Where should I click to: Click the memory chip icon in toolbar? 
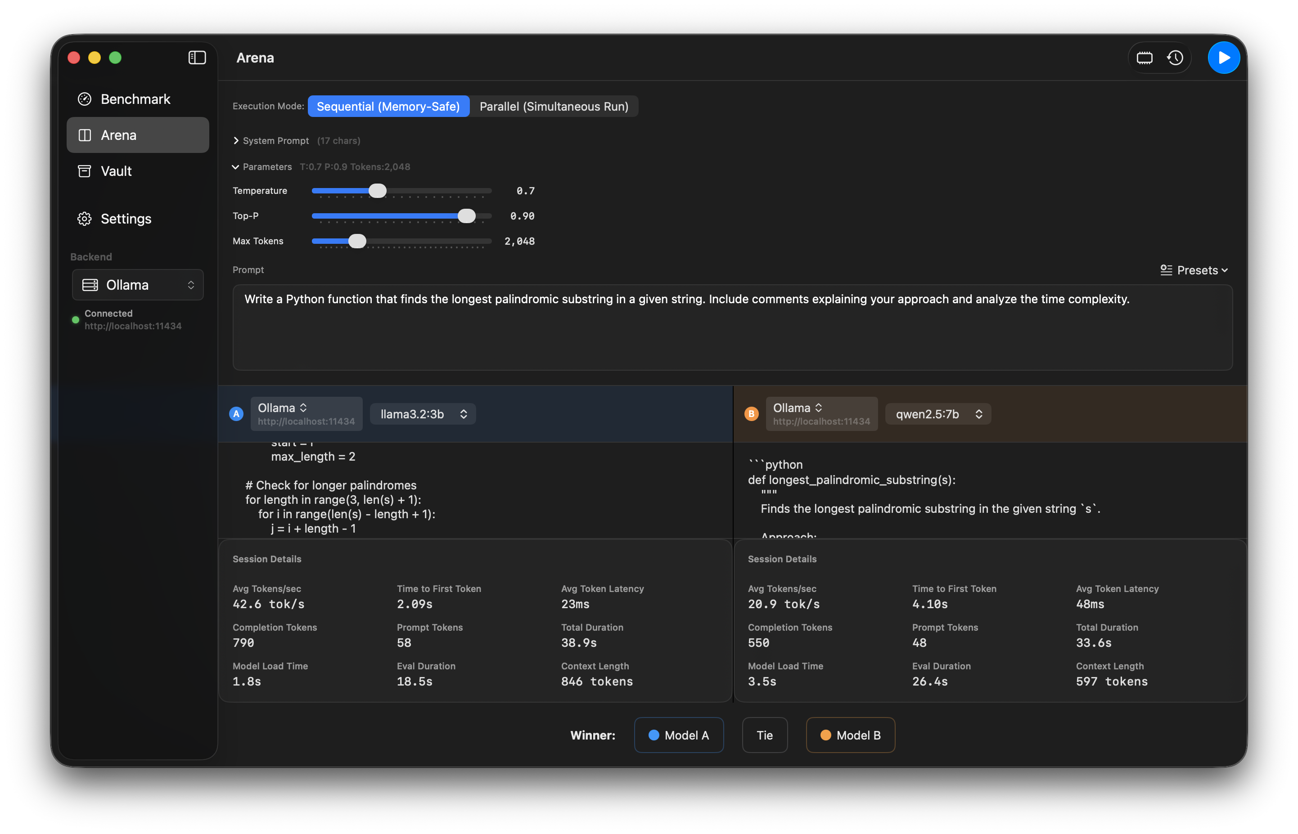(1144, 58)
